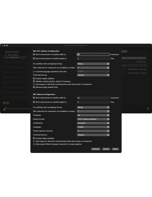Screen dimensions: 152x197
Task: Toggle SST Double-height subtitles checkbox
Action: tap(34, 138)
